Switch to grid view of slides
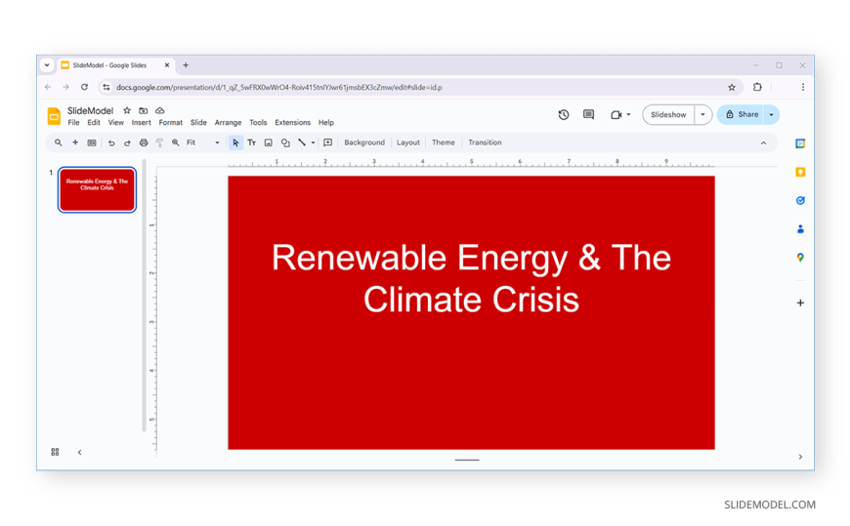The image size is (850, 526). (x=55, y=452)
